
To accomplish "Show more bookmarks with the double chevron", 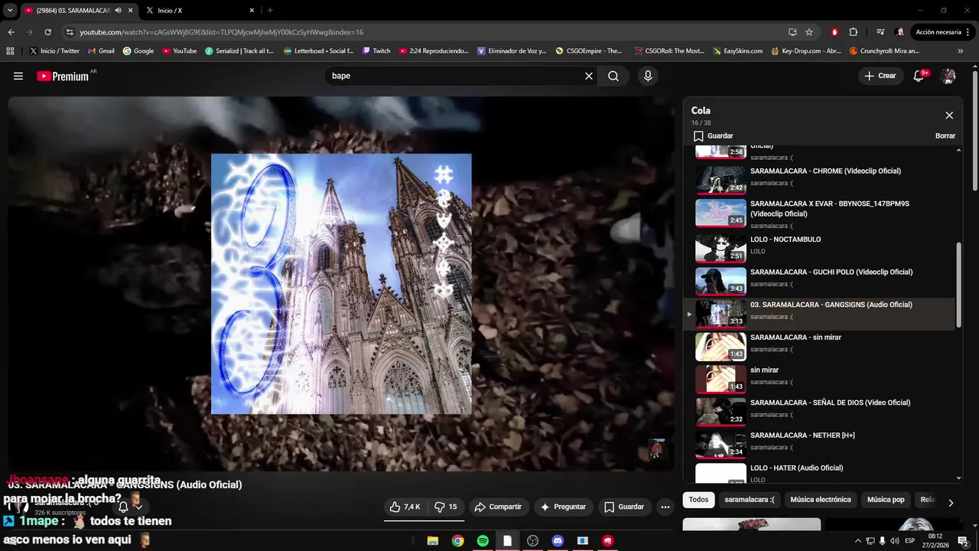I will point(961,51).
